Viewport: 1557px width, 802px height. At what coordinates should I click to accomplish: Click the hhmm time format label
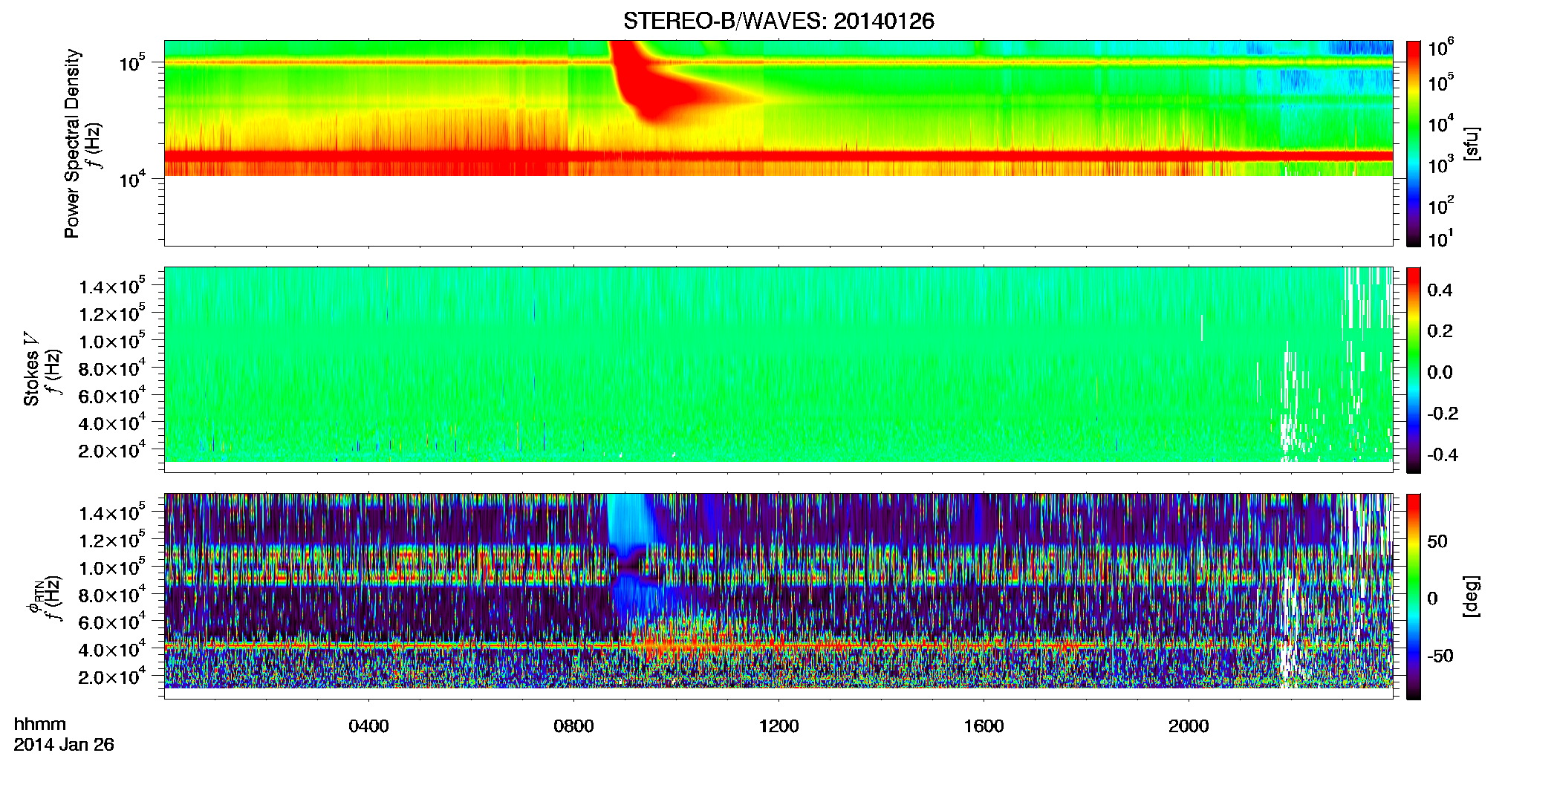pyautogui.click(x=40, y=724)
